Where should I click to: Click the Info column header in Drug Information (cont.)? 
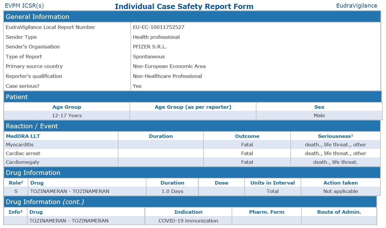point(15,212)
